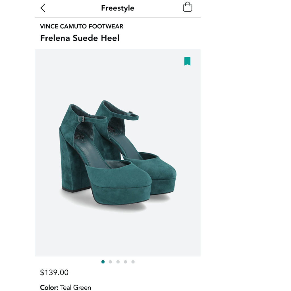Image resolution: width=291 pixels, height=291 pixels.
Task: Tap the Frelena Suede Heel product title
Action: 80,38
